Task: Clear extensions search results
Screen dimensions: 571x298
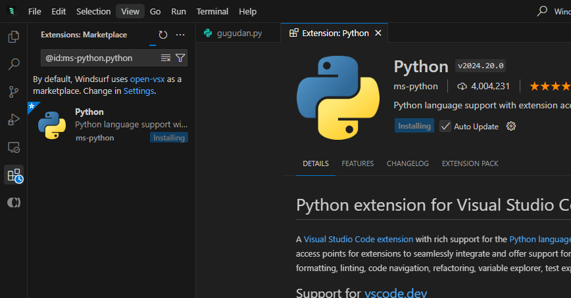Action: pos(166,58)
